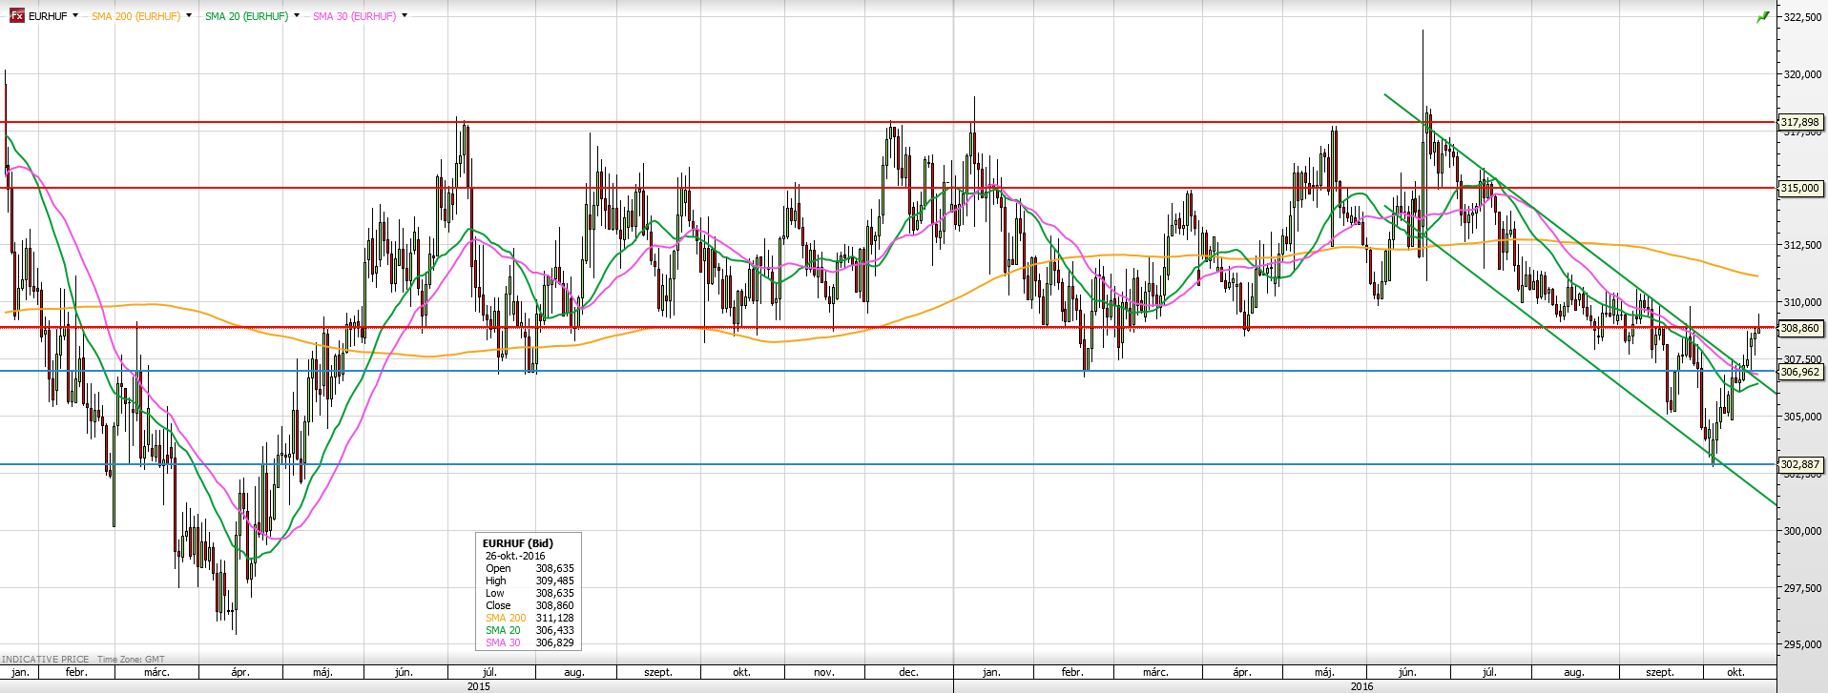This screenshot has height=693, width=1828.
Task: Expand the SMA 20 (EURHUF) dropdown arrow
Action: [297, 16]
